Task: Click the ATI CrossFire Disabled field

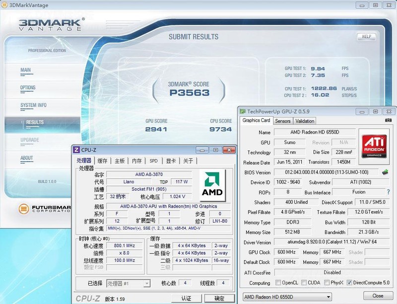Action: point(332,273)
